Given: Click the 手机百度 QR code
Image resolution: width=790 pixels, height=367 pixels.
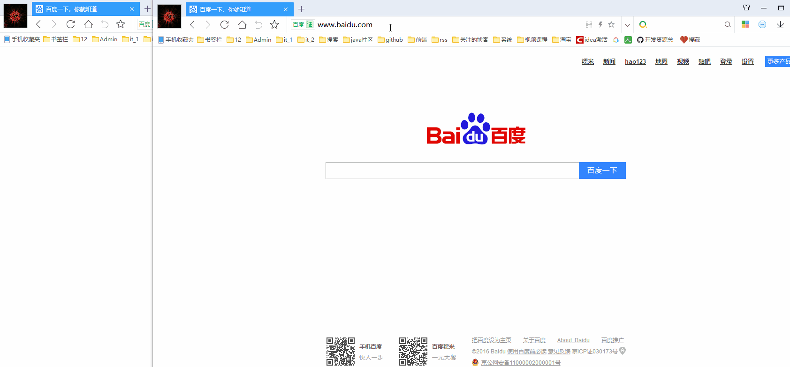Looking at the screenshot, I should pyautogui.click(x=341, y=352).
